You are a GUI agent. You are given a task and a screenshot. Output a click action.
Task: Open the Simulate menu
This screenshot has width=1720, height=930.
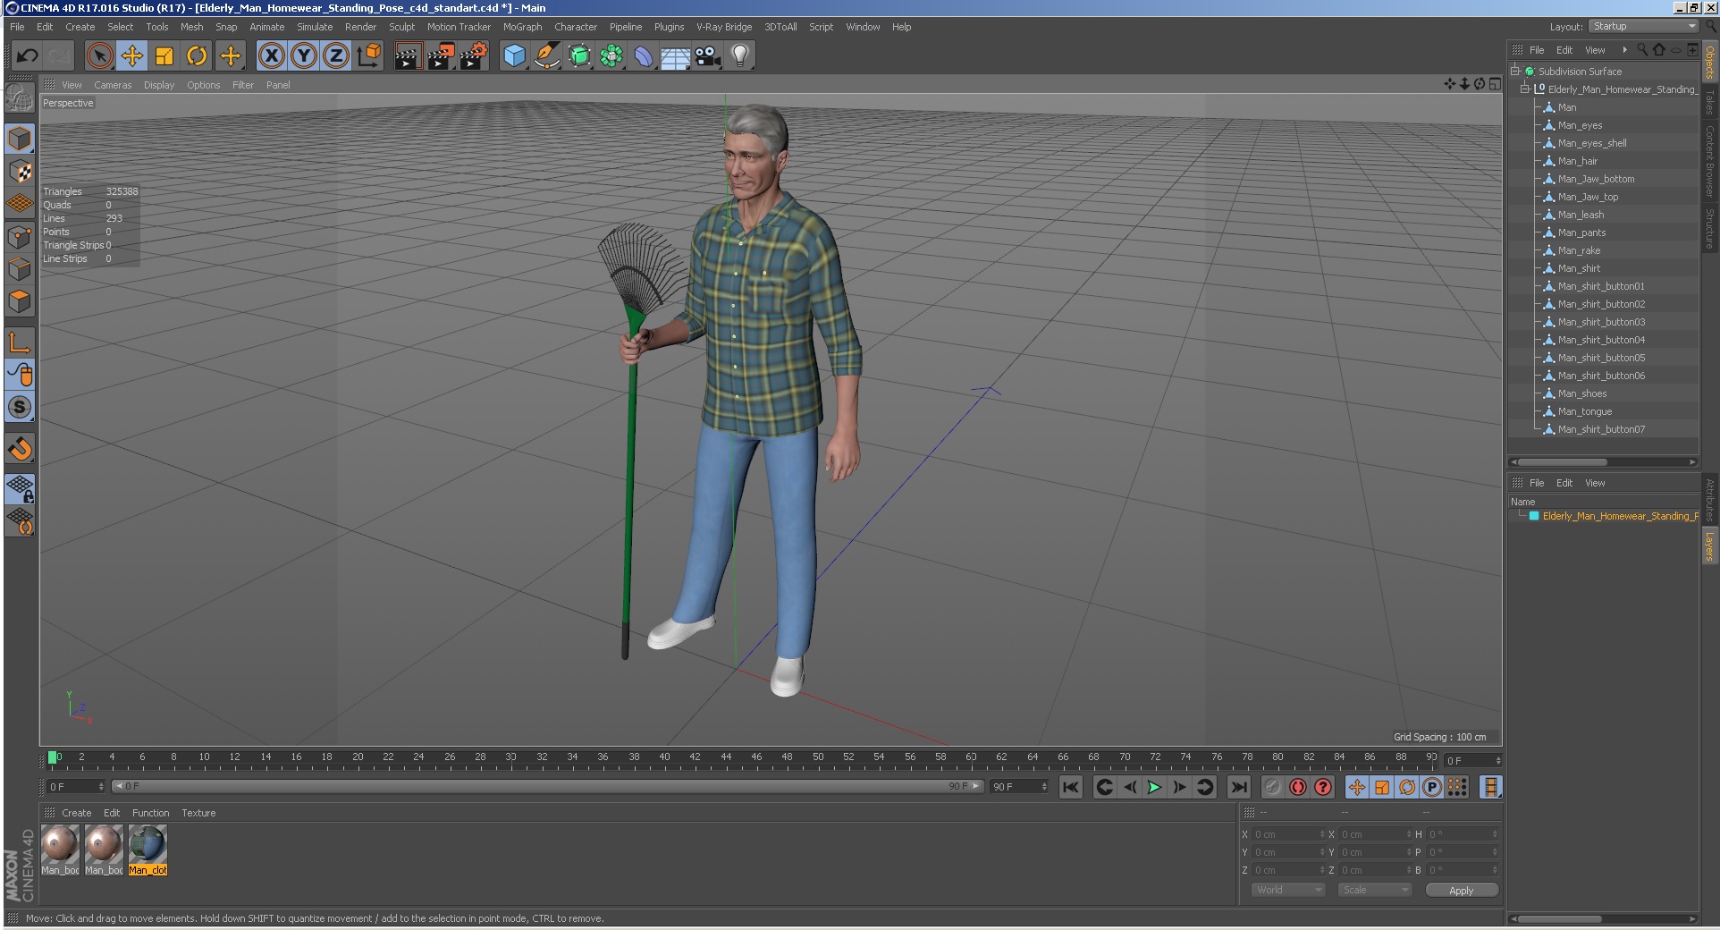315,27
